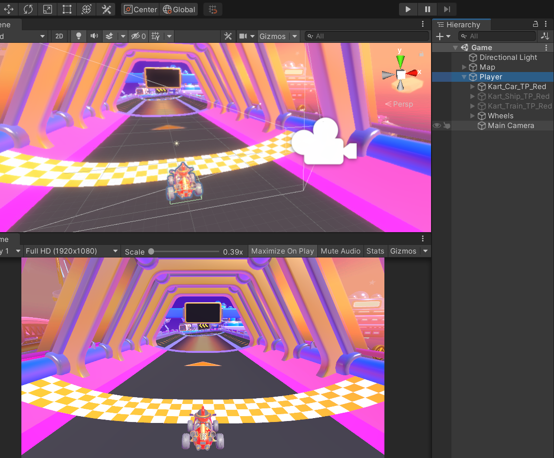
Task: Toggle scene rotation lock icon
Action: tap(421, 54)
